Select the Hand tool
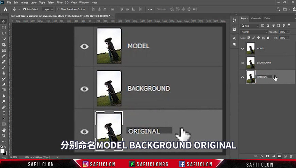The image size is (296, 168). tap(4, 130)
